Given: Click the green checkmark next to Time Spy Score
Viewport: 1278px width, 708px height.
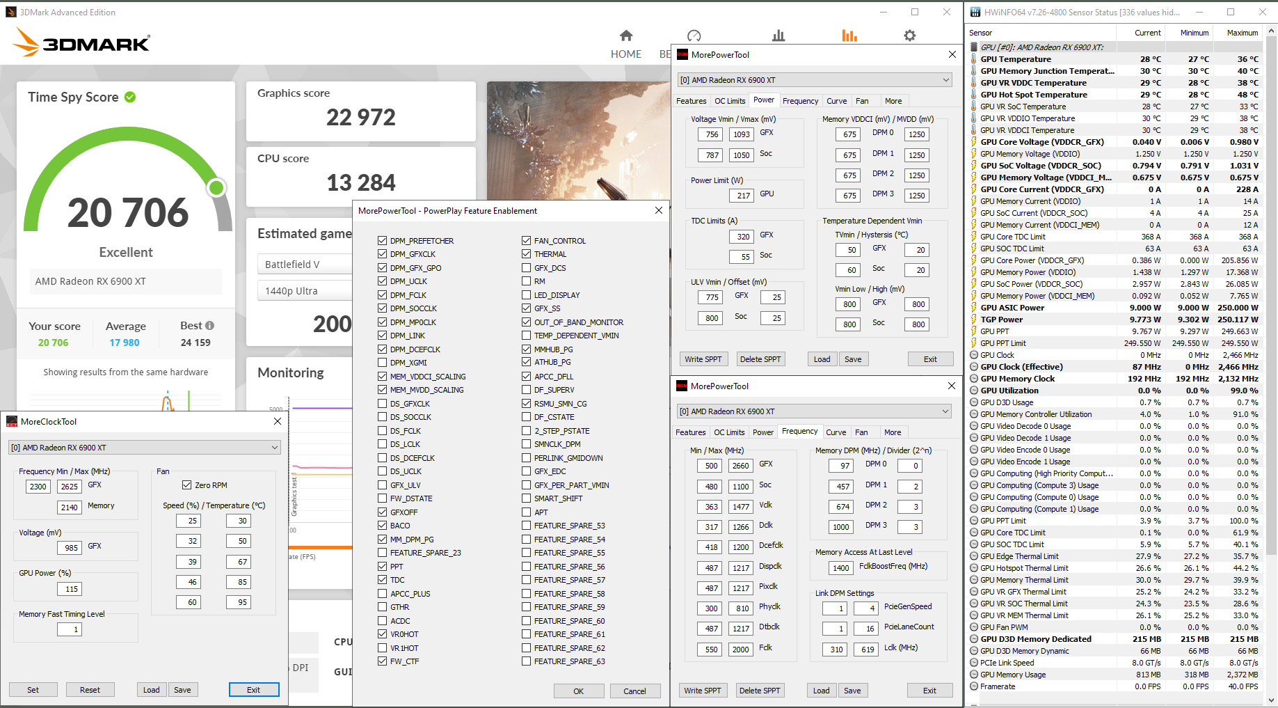Looking at the screenshot, I should click(130, 97).
